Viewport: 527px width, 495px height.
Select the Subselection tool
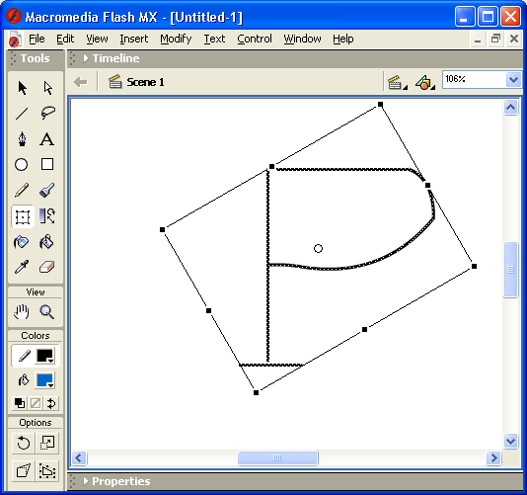coord(47,88)
